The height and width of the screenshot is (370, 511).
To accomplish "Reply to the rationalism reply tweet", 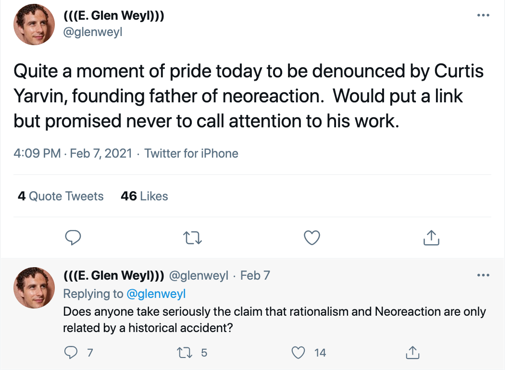I will (x=71, y=353).
